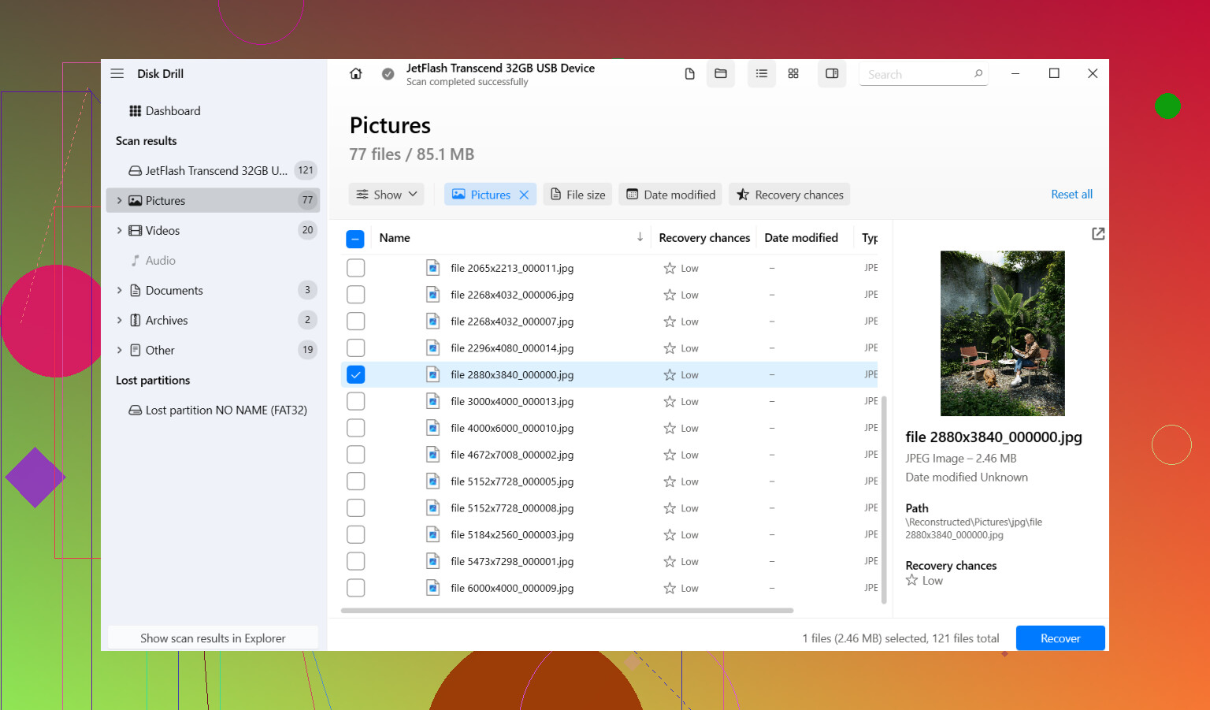Viewport: 1210px width, 710px height.
Task: Open preview in external window icon
Action: click(1098, 233)
